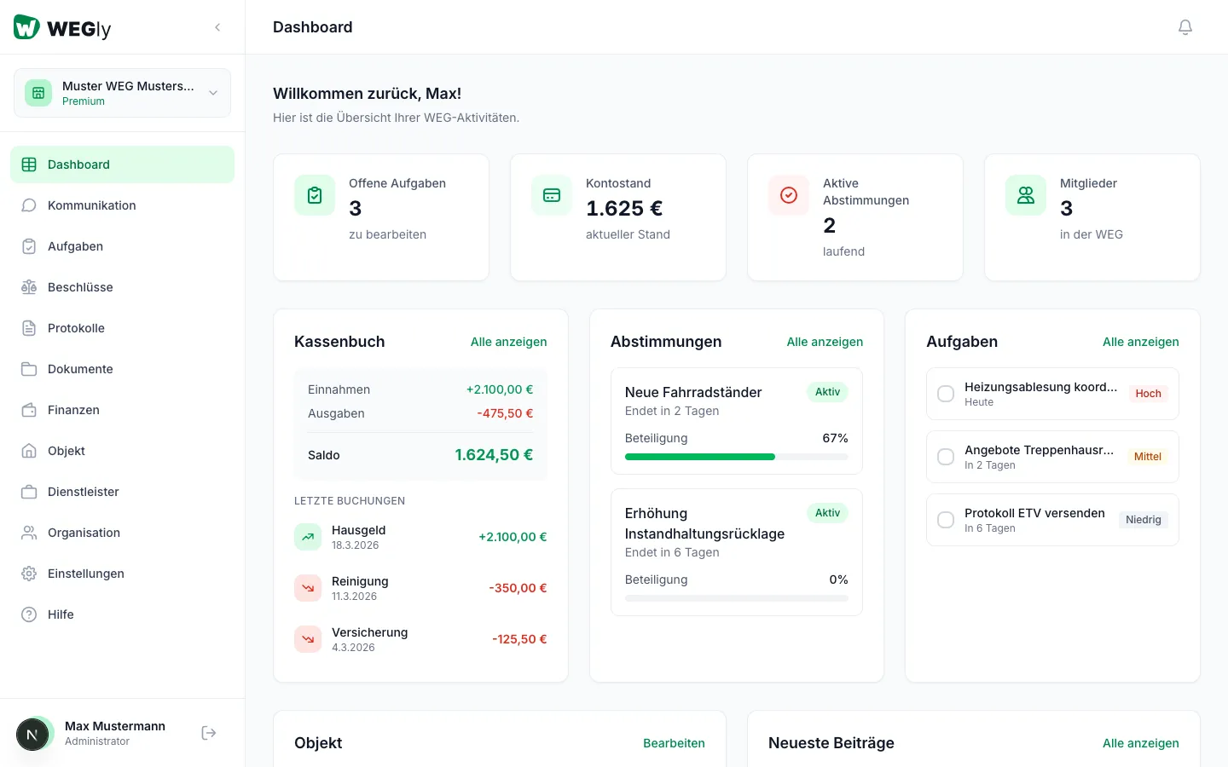The height and width of the screenshot is (767, 1228).
Task: Click Bearbeiten in the Objekt section
Action: pos(674,743)
